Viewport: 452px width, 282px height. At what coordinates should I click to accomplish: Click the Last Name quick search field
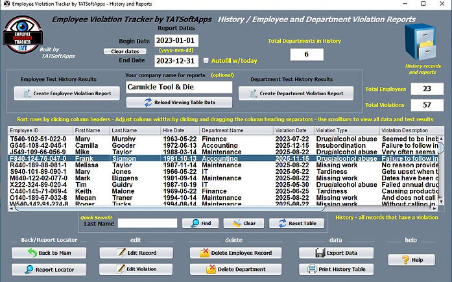[148, 223]
